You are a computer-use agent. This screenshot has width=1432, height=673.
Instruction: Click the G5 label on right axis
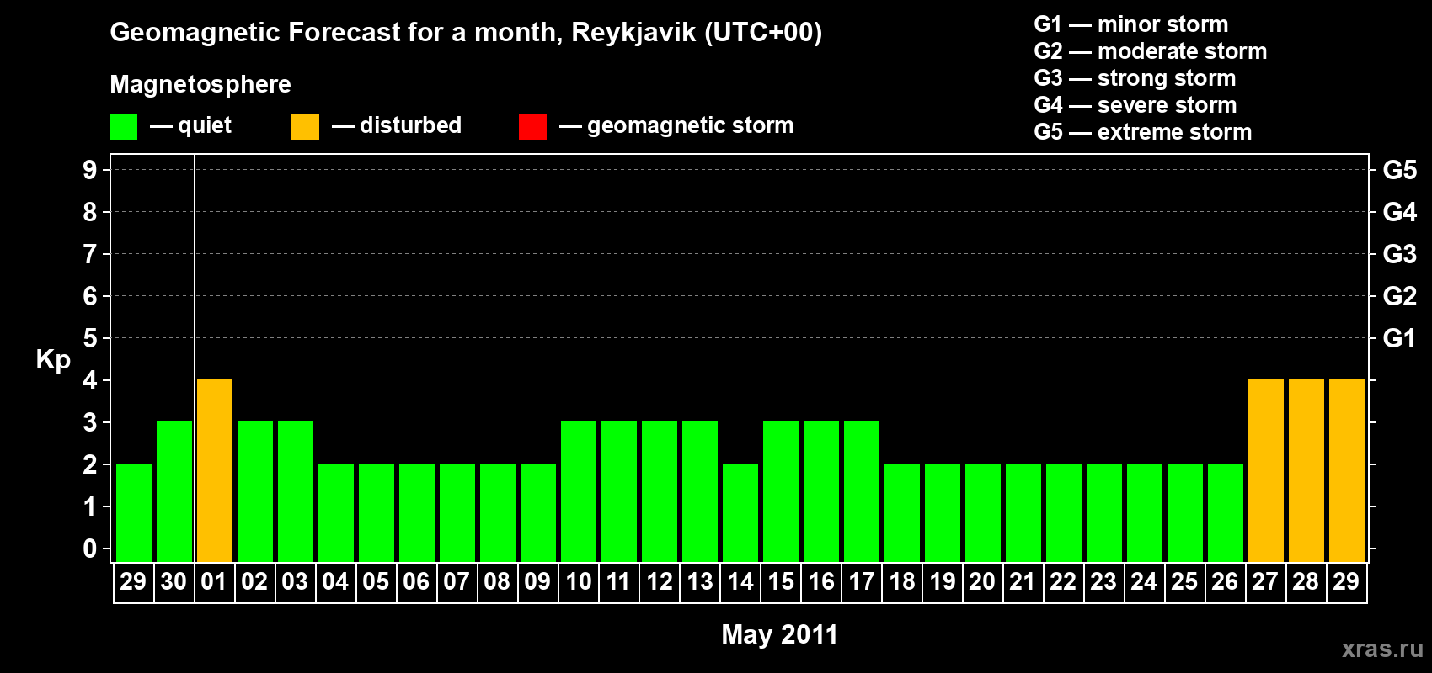pos(1400,170)
